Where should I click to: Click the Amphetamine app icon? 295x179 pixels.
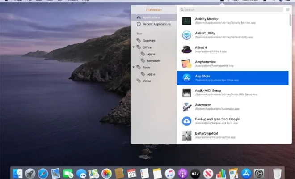(187, 64)
